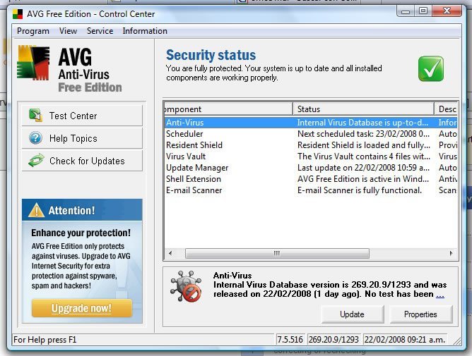Select the Shell Extension component row
Viewport: 472px width, 356px height.
pyautogui.click(x=311, y=179)
